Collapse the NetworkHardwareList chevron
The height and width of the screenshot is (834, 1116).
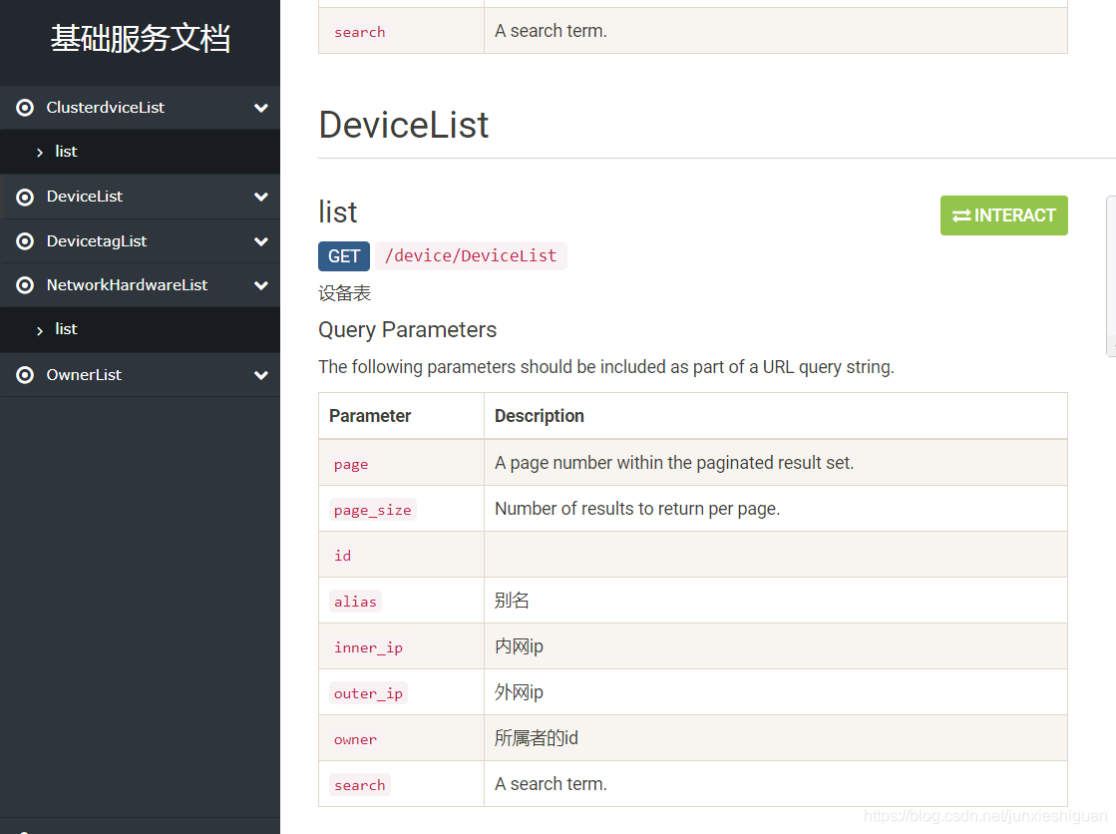click(x=261, y=285)
